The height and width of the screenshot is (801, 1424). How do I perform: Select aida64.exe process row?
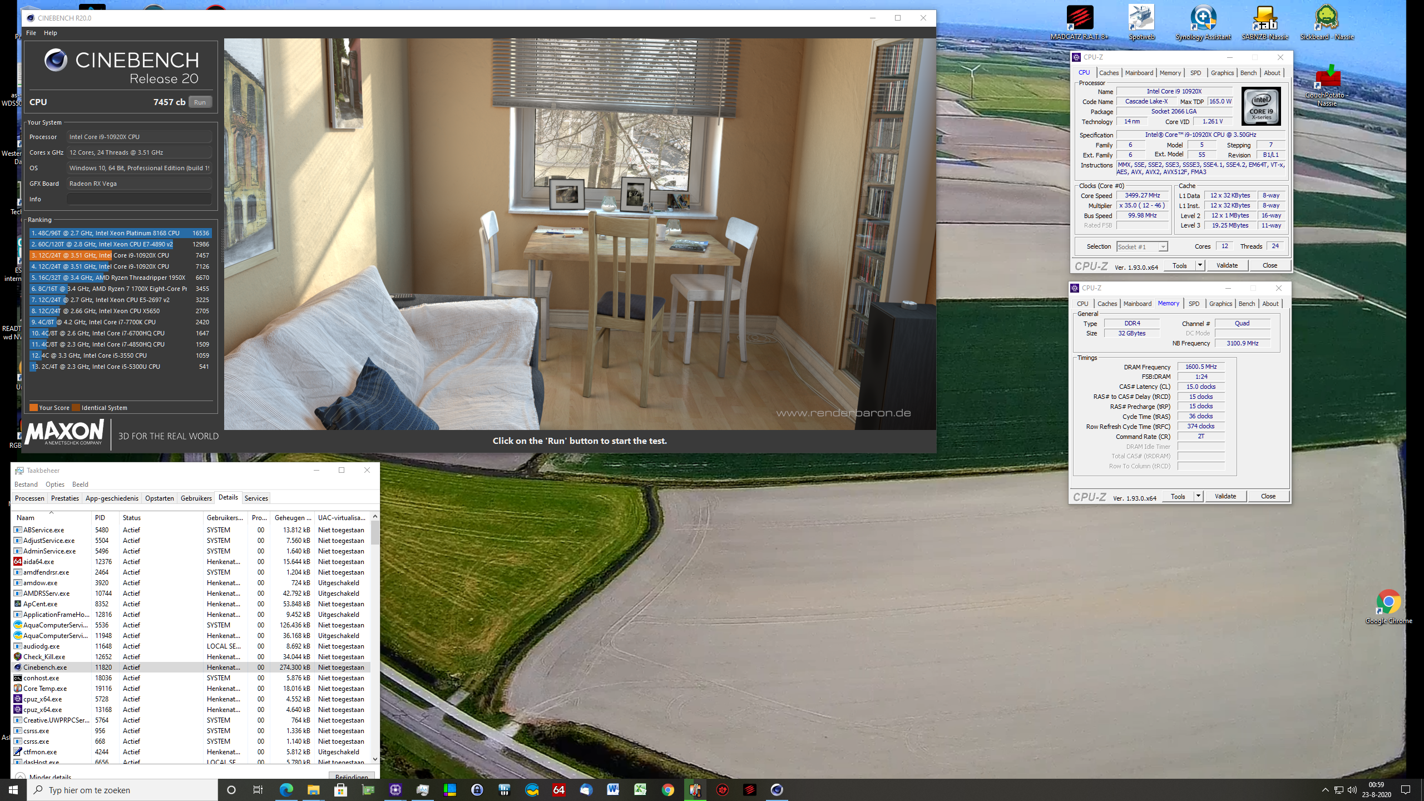pyautogui.click(x=191, y=562)
